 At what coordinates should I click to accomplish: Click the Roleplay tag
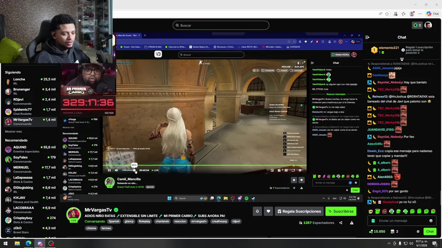(145, 221)
